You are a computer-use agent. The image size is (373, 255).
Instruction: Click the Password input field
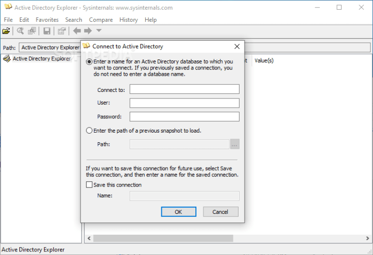(x=184, y=117)
